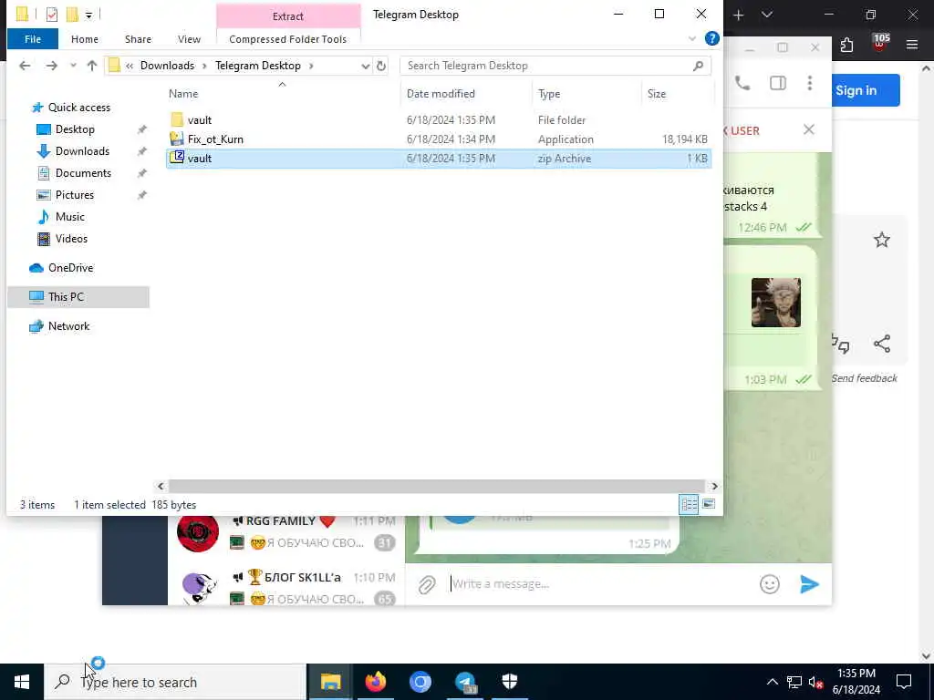934x700 pixels.
Task: Click the Telegram call phone icon
Action: click(x=742, y=83)
